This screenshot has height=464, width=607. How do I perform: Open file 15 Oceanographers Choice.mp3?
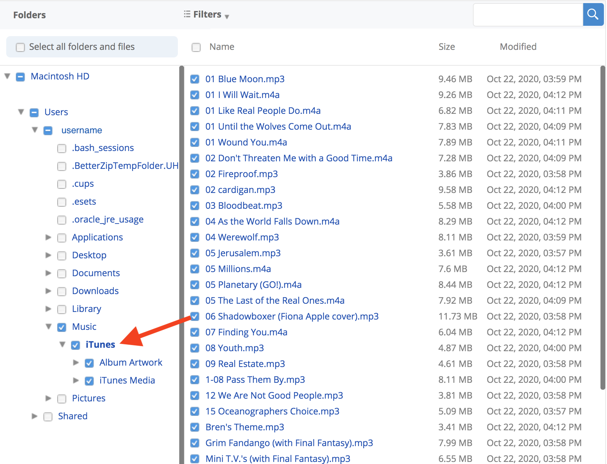click(x=272, y=411)
